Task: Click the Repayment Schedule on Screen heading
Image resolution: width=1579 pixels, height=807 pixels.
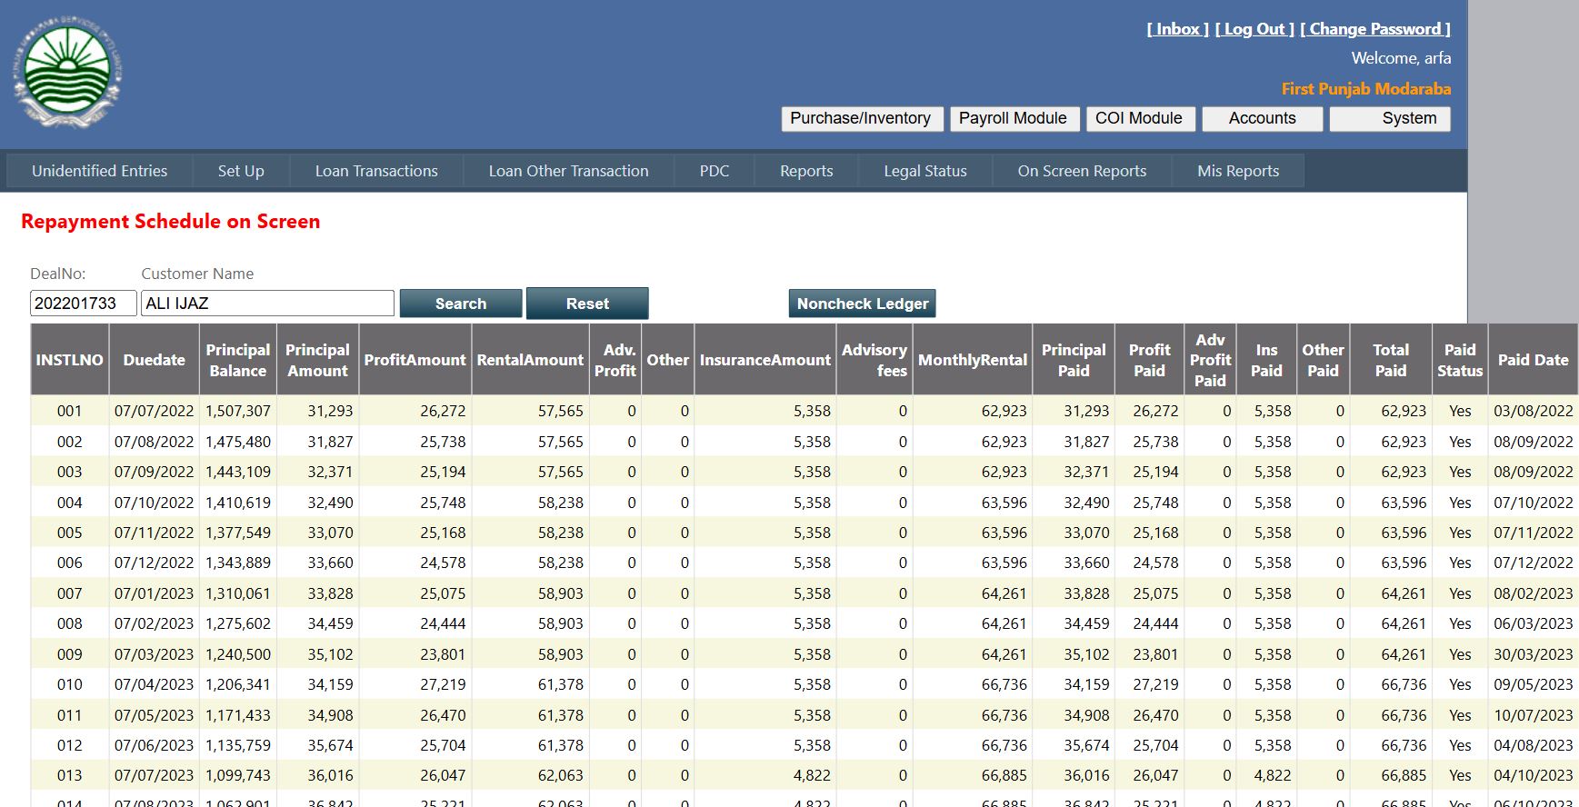Action: coord(171,222)
